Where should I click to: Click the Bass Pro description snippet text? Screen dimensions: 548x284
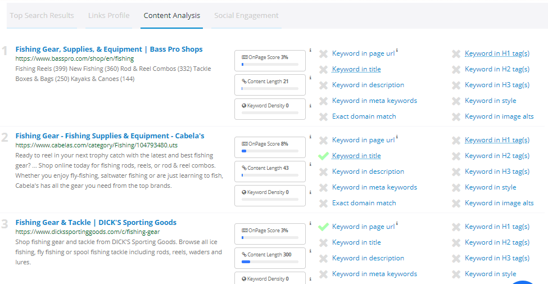click(x=113, y=74)
